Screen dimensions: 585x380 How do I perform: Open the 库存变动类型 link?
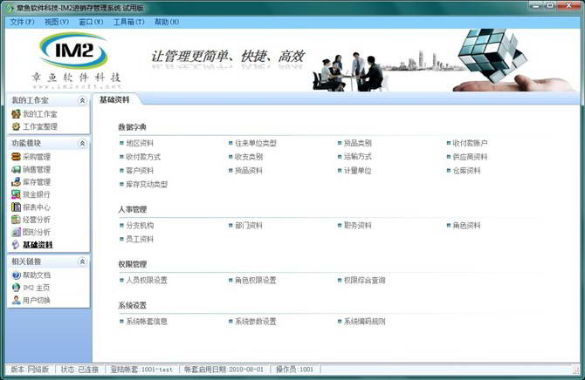point(147,185)
